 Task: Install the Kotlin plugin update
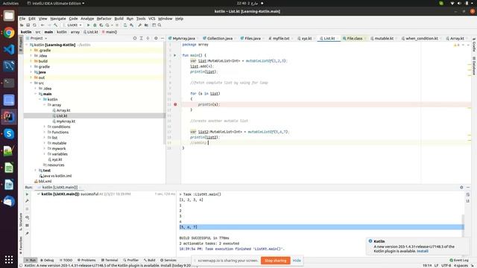423,252
